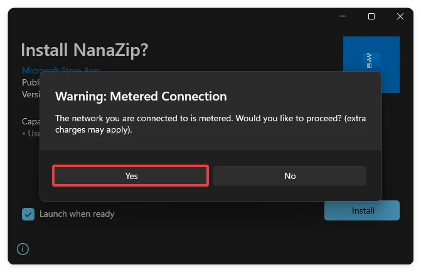Open the info icon at bottom left
Screen dimensions: 421x272
pyautogui.click(x=23, y=249)
